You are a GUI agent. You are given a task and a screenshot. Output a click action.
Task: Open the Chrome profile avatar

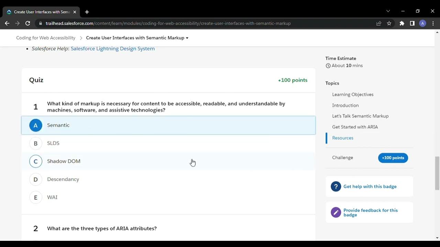tap(422, 23)
